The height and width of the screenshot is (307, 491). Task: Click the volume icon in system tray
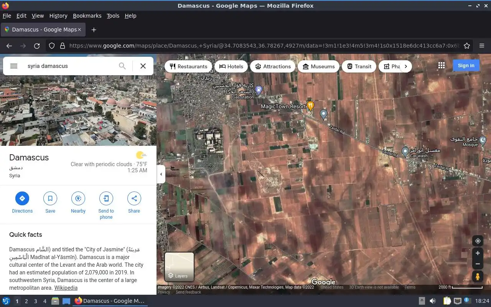pos(433,301)
